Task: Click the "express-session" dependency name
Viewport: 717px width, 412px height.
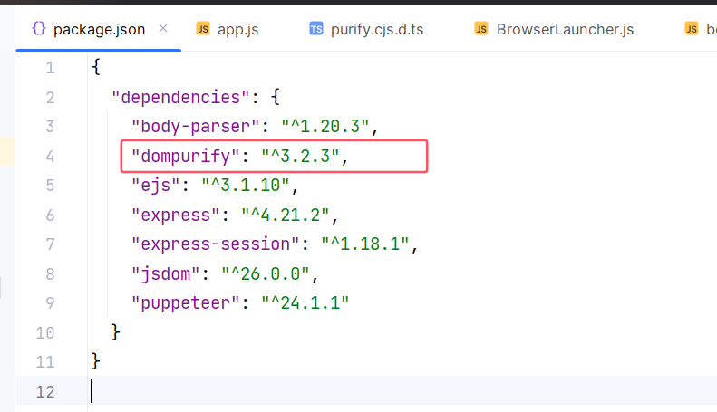Action: 215,244
